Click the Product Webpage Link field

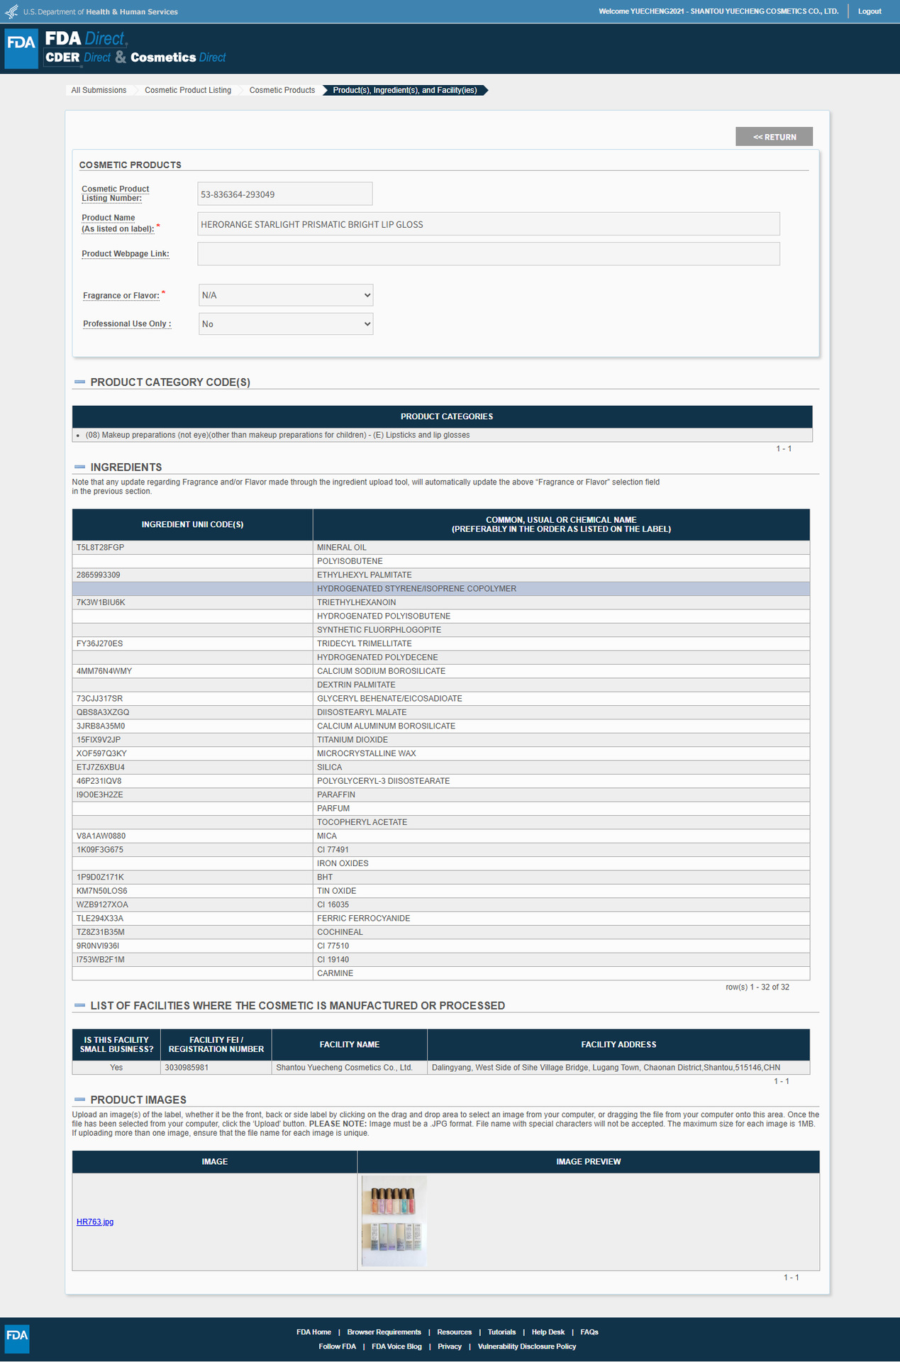point(489,254)
